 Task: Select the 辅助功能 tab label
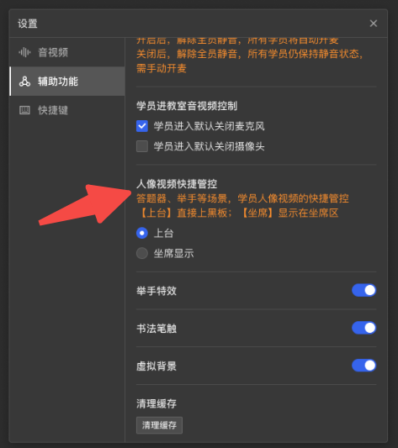[x=58, y=82]
